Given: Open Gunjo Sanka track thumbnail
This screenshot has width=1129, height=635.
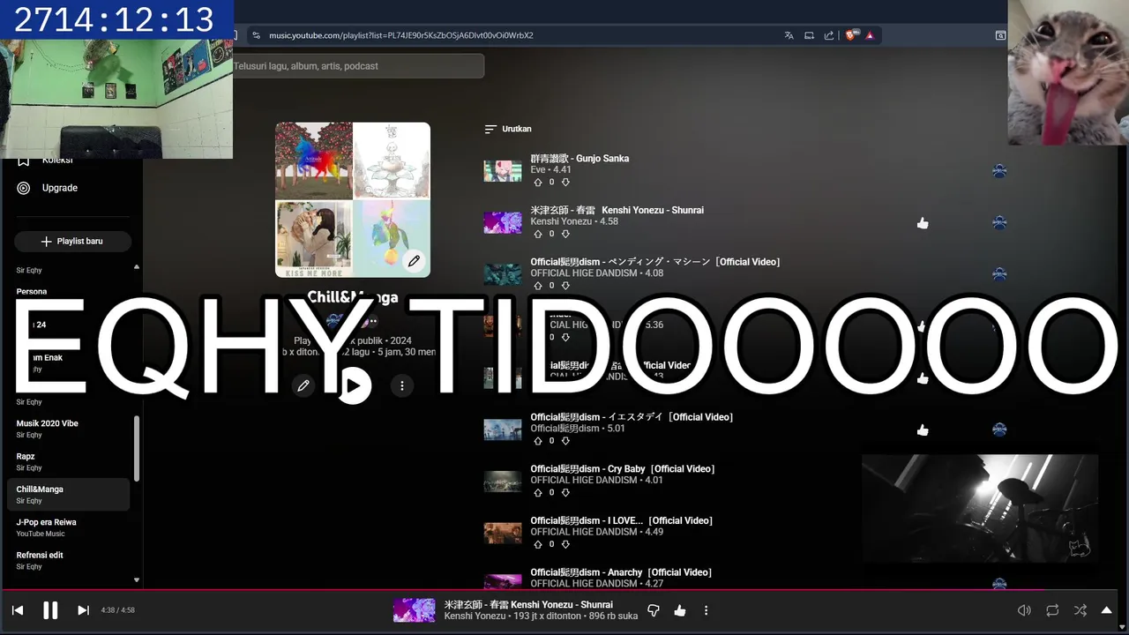Looking at the screenshot, I should [x=502, y=171].
